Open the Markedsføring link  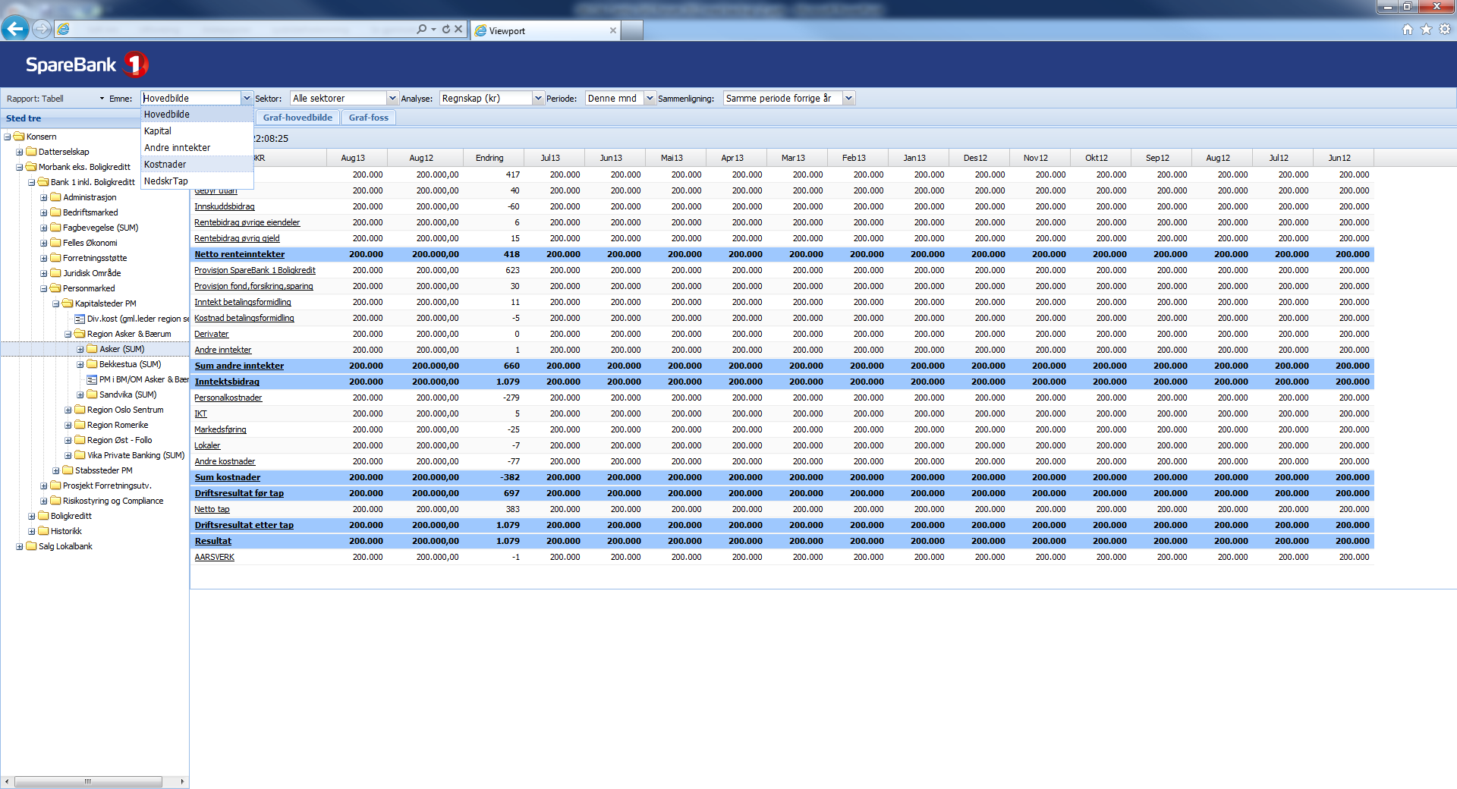(x=220, y=429)
